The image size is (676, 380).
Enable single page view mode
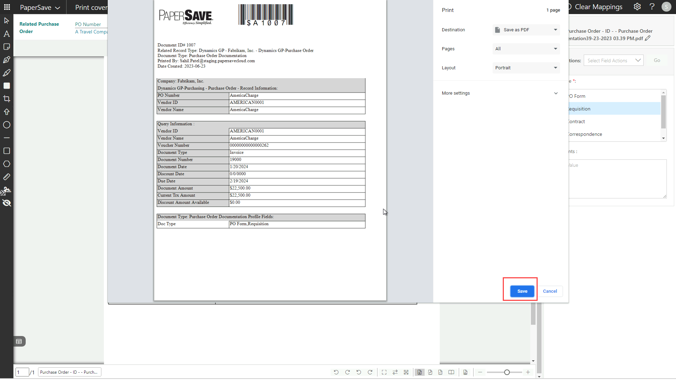coord(419,372)
